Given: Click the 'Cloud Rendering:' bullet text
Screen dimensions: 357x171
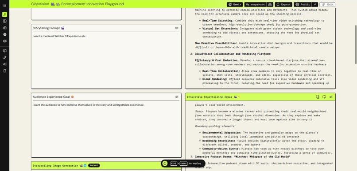Looking at the screenshot, I should click(x=215, y=79).
